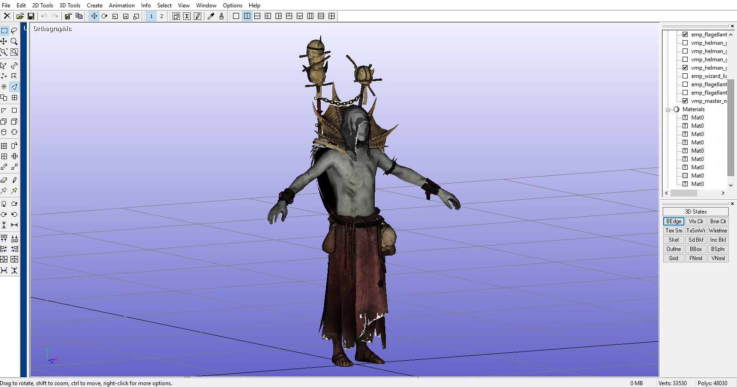This screenshot has width=737, height=387.
Task: Click the BBox state button
Action: pyautogui.click(x=695, y=249)
